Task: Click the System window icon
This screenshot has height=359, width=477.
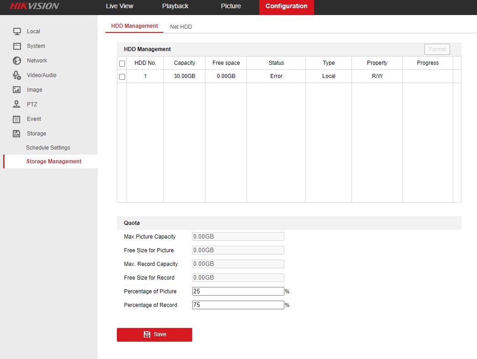Action: click(x=17, y=46)
